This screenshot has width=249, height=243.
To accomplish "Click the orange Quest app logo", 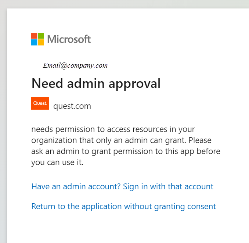I will [x=40, y=103].
